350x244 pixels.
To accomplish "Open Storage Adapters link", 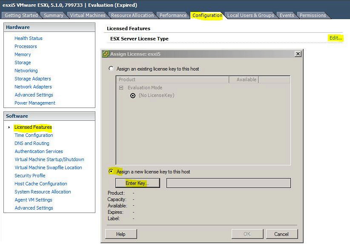I will 33,79.
